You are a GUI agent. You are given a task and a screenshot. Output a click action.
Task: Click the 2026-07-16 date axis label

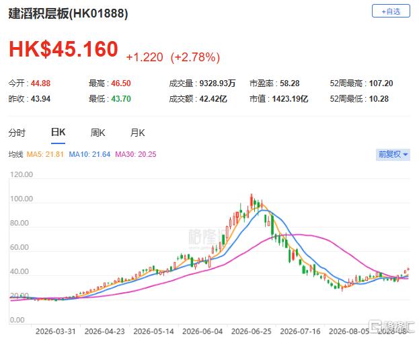click(x=300, y=331)
